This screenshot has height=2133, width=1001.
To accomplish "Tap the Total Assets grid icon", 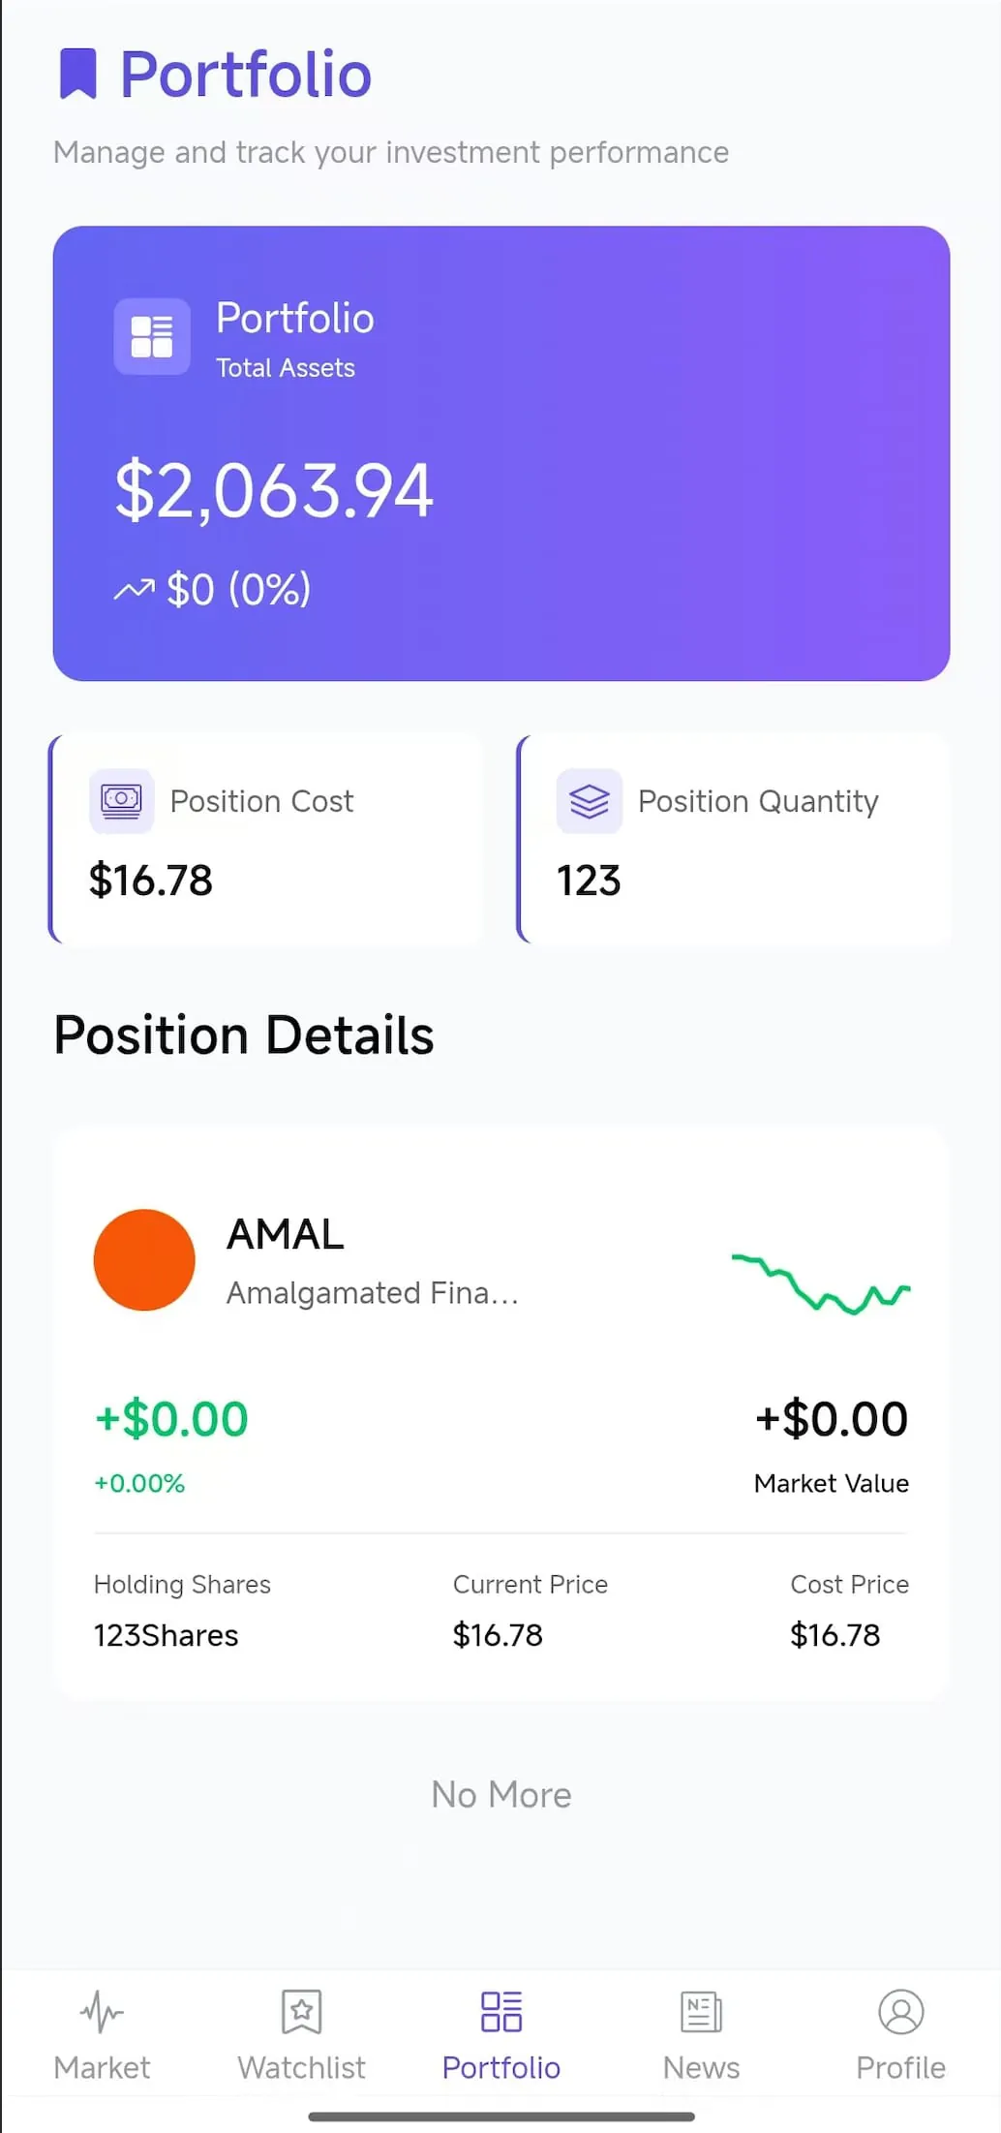I will (152, 336).
